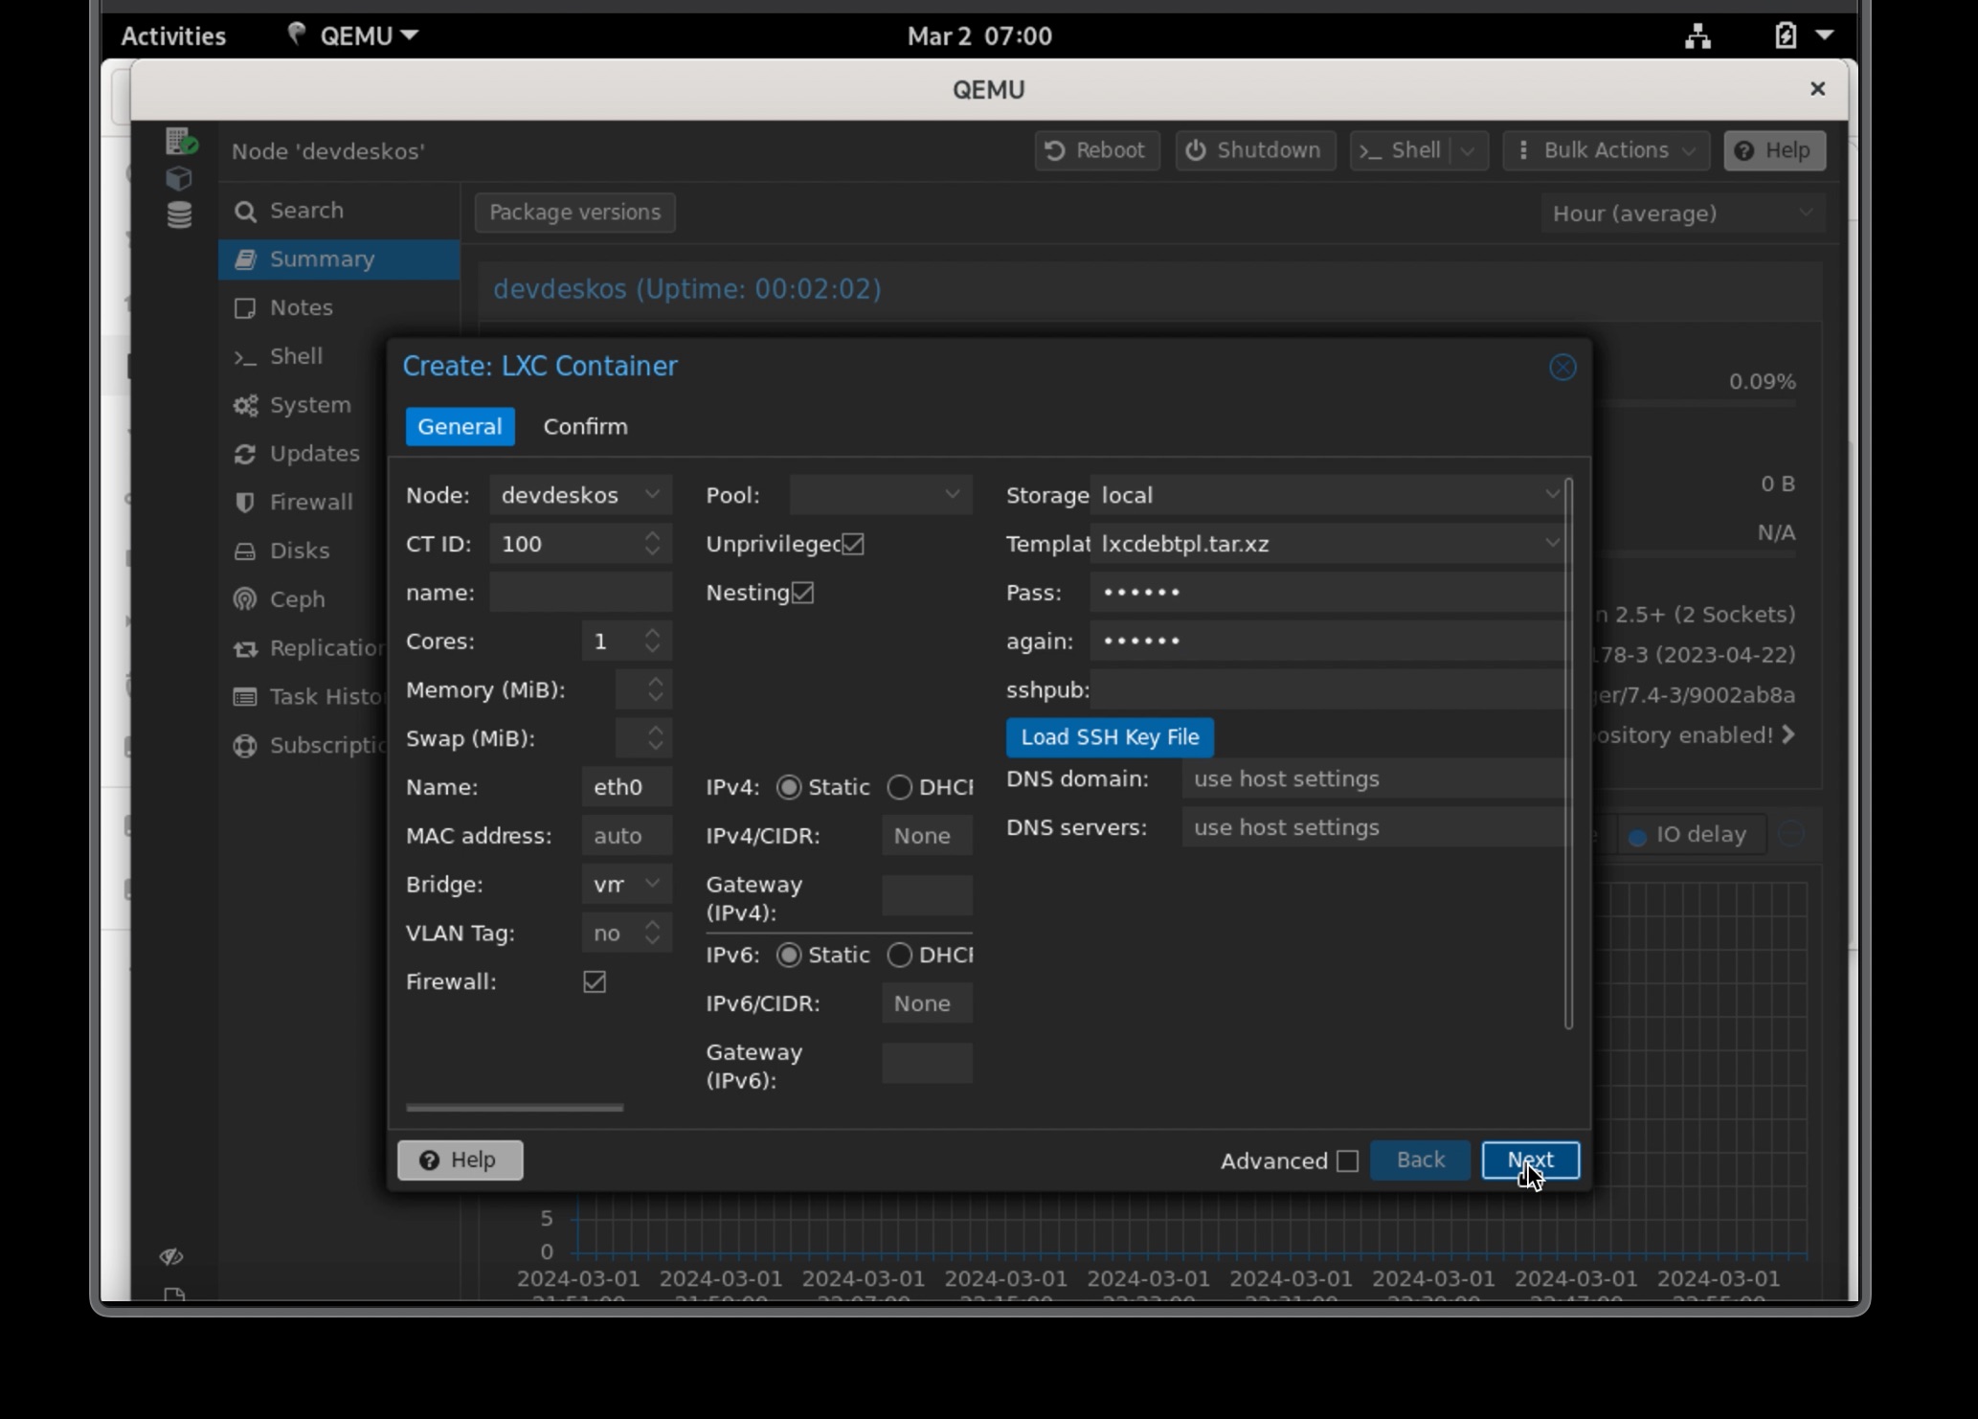Select IPv4 Static radio button
The height and width of the screenshot is (1419, 1978).
coord(788,786)
